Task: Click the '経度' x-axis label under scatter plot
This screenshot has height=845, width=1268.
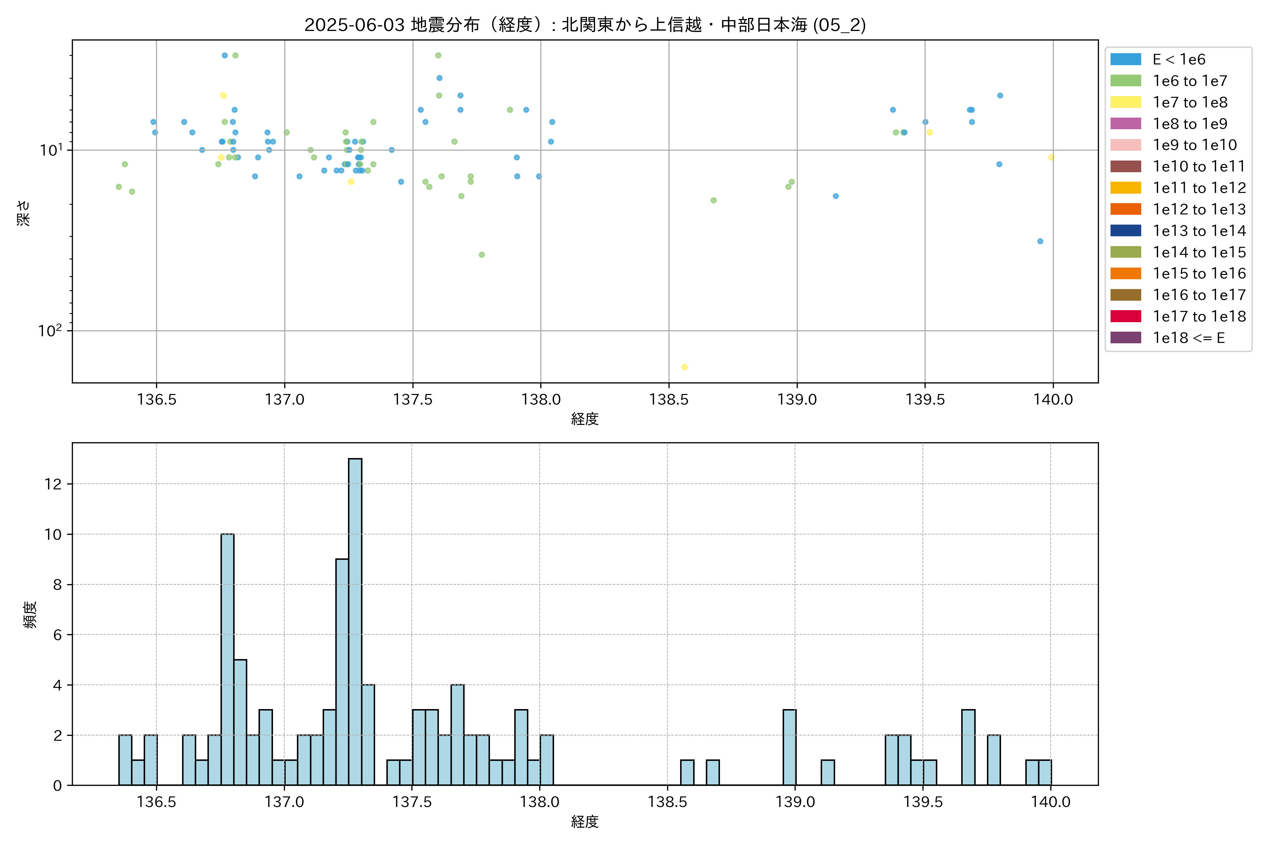Action: click(585, 419)
